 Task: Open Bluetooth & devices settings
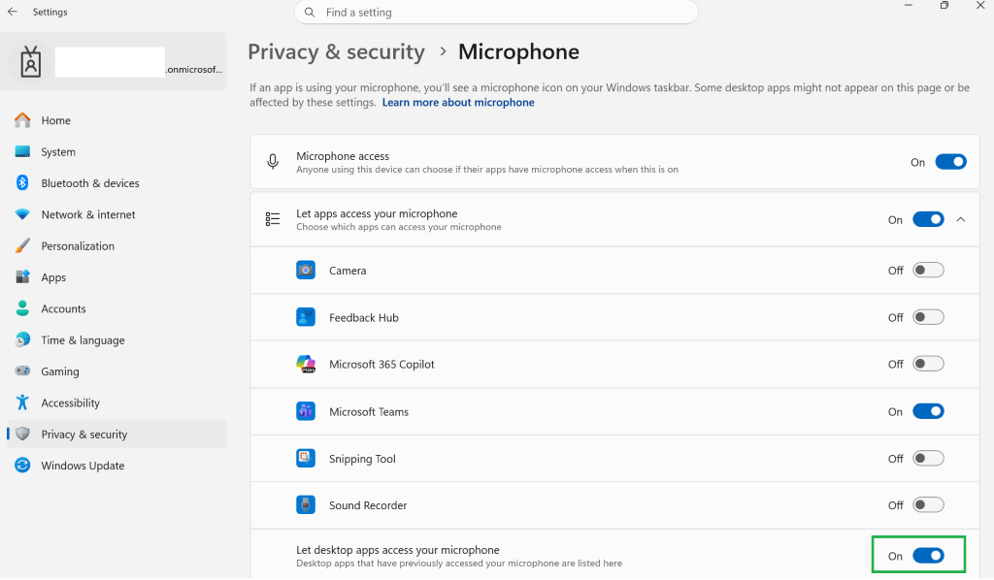click(90, 183)
